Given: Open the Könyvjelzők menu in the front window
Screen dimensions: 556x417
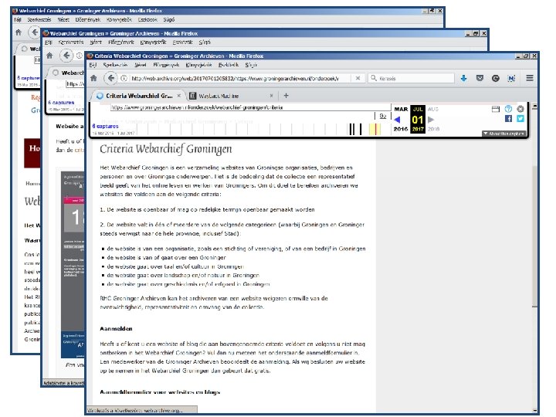Looking at the screenshot, I should 198,65.
